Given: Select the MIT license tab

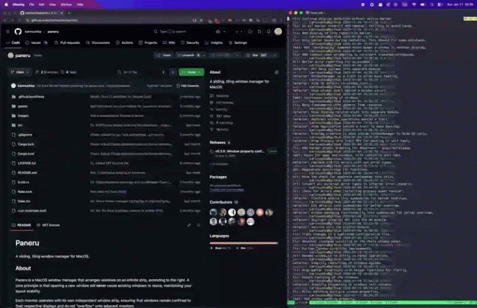Looking at the screenshot, I should [x=48, y=225].
